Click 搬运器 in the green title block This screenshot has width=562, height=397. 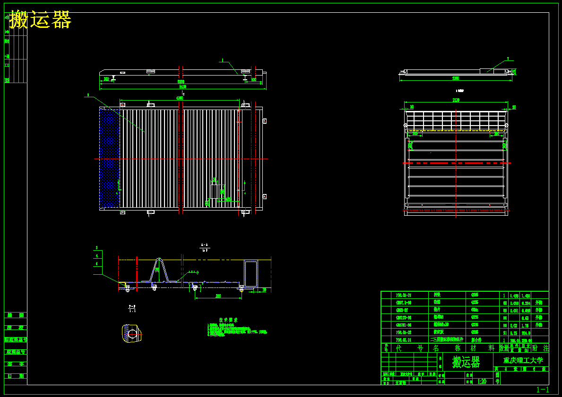click(466, 362)
